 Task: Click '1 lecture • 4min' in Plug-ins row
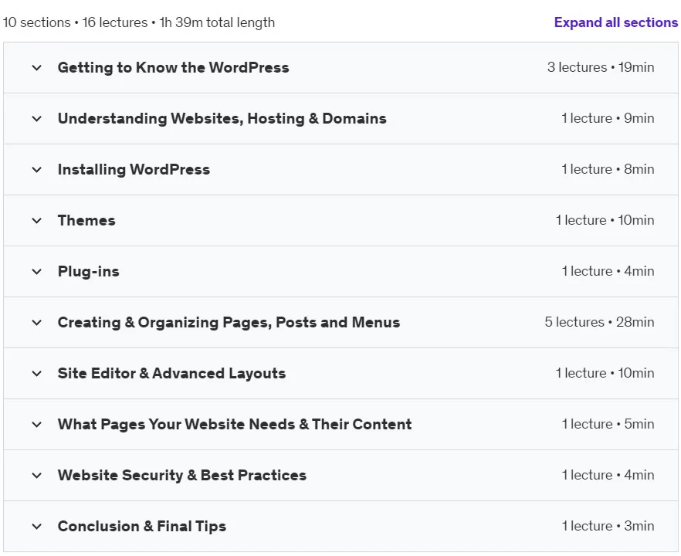click(608, 271)
